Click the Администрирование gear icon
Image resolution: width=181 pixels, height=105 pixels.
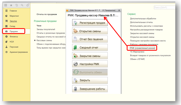6,52
